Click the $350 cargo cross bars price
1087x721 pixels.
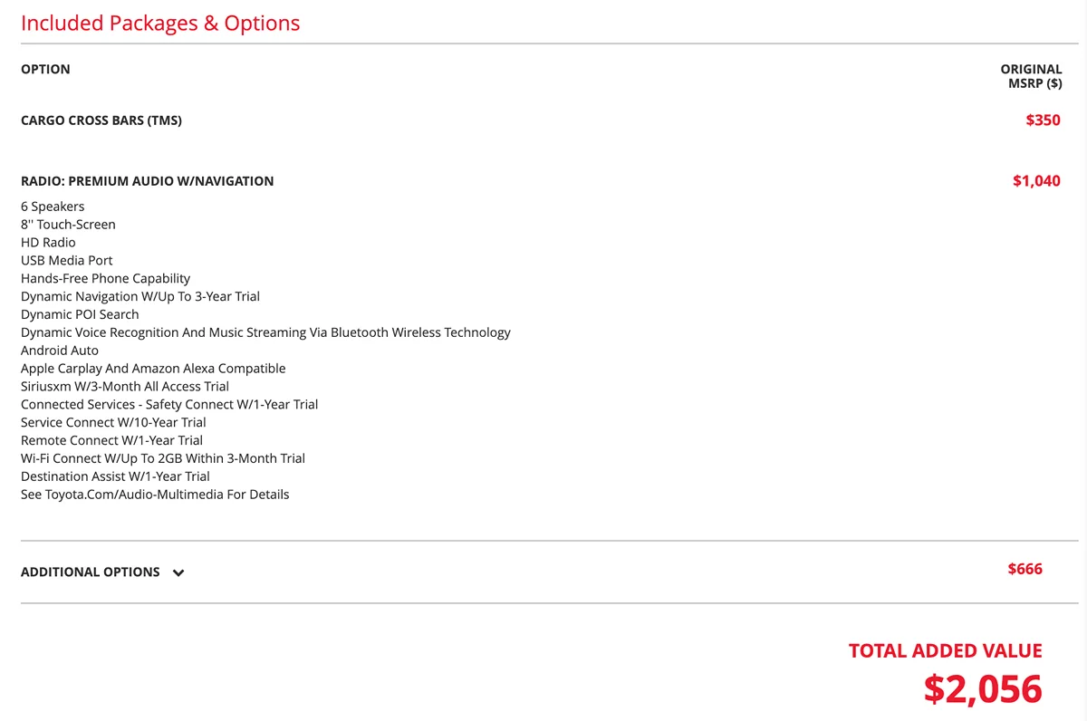(1043, 120)
